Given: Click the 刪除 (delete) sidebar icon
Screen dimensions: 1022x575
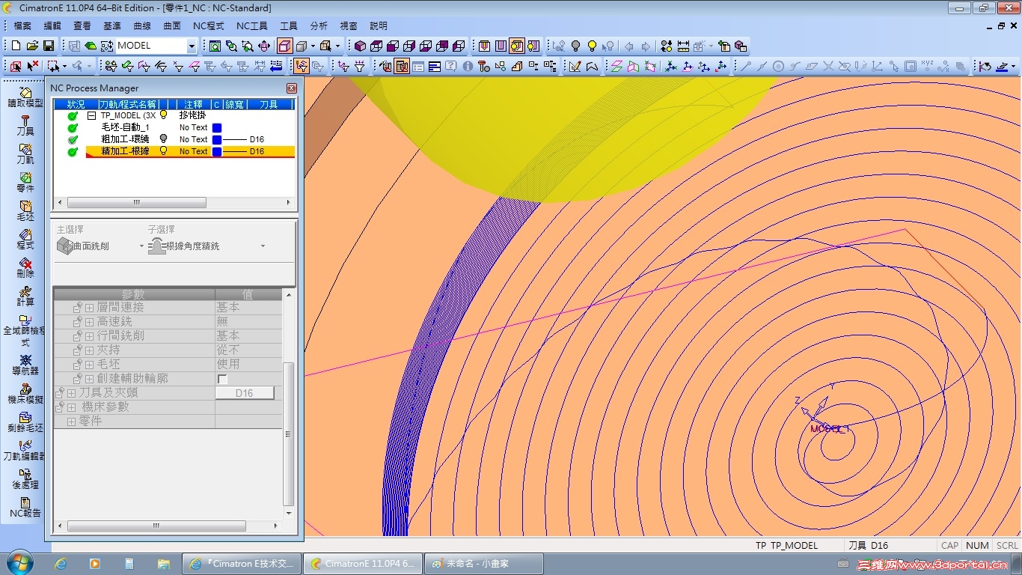Looking at the screenshot, I should 25,267.
